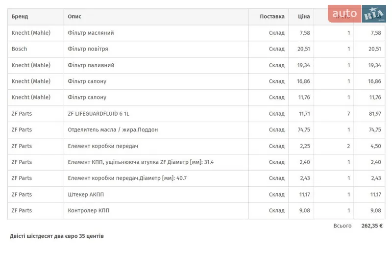
Task: Click the Фільтр паливний description cell
Action: 91,65
